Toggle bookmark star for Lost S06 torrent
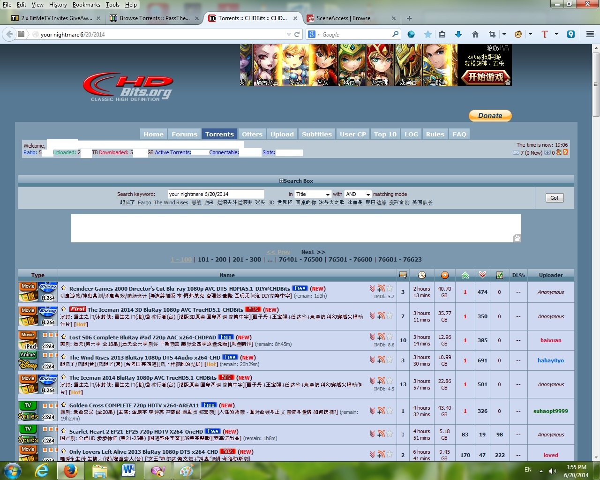This screenshot has width=600, height=480. coord(390,337)
